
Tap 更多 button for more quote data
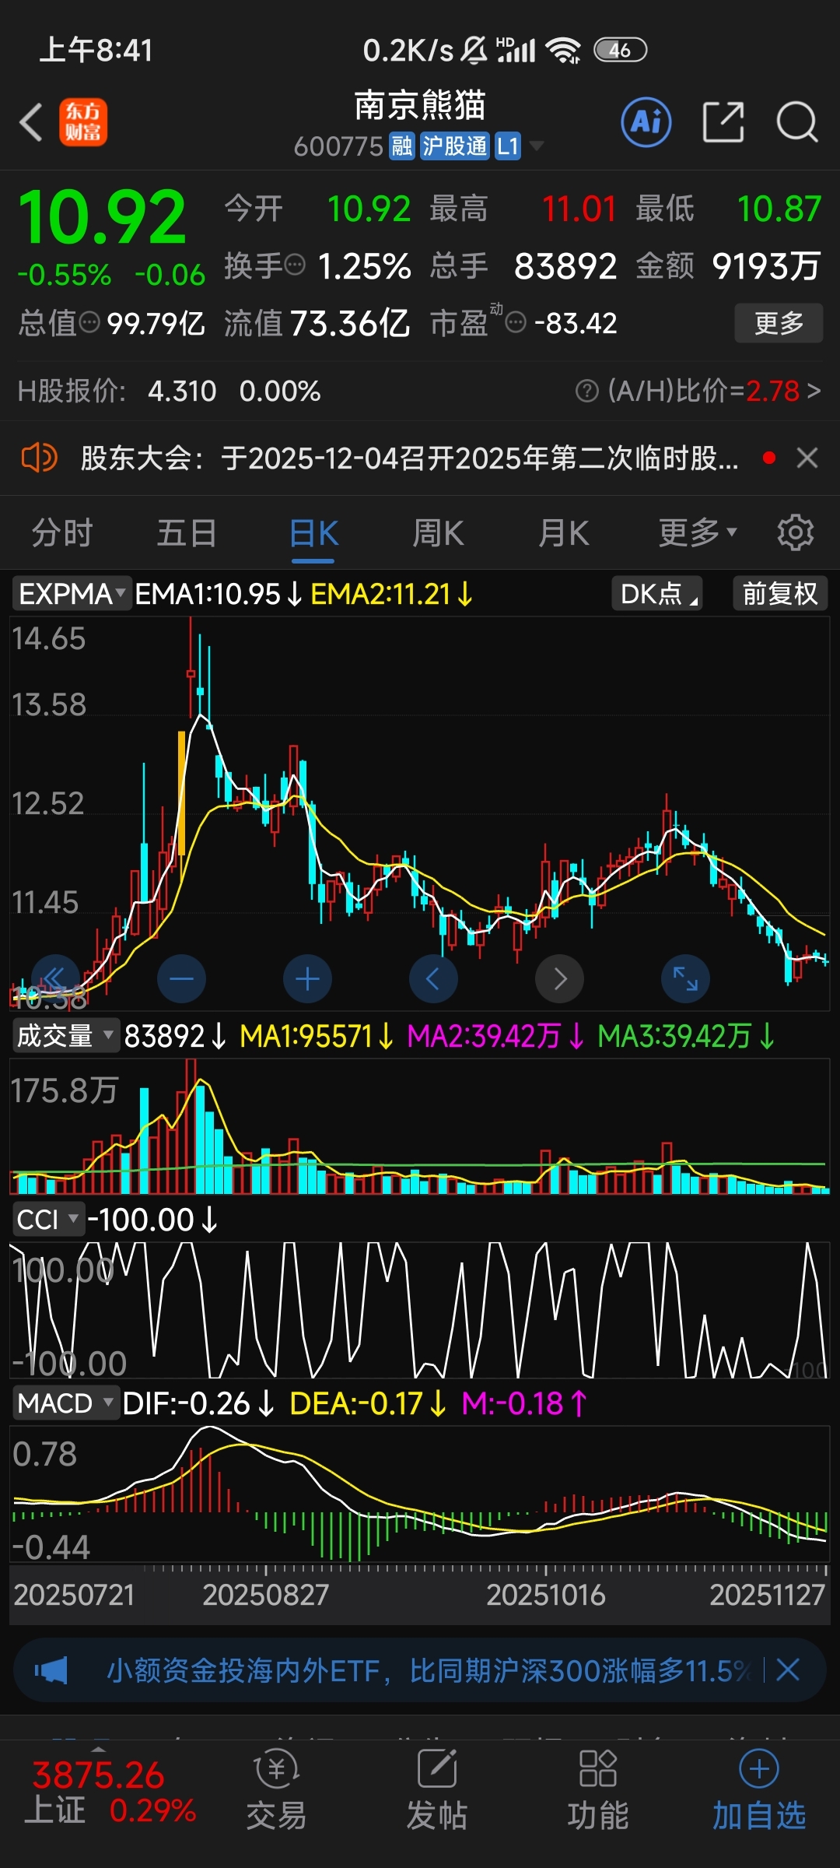pyautogui.click(x=779, y=323)
